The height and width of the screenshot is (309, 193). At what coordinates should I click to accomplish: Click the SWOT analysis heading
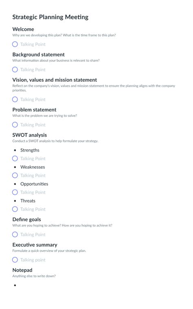click(30, 135)
